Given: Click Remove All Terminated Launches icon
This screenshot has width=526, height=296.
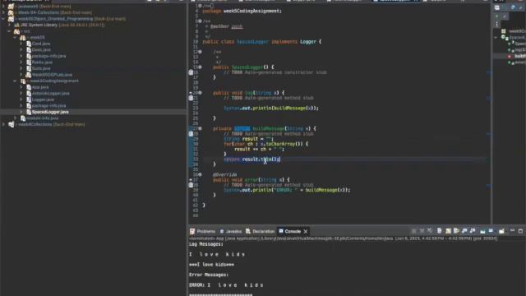Looking at the screenshot, I should tap(430, 231).
